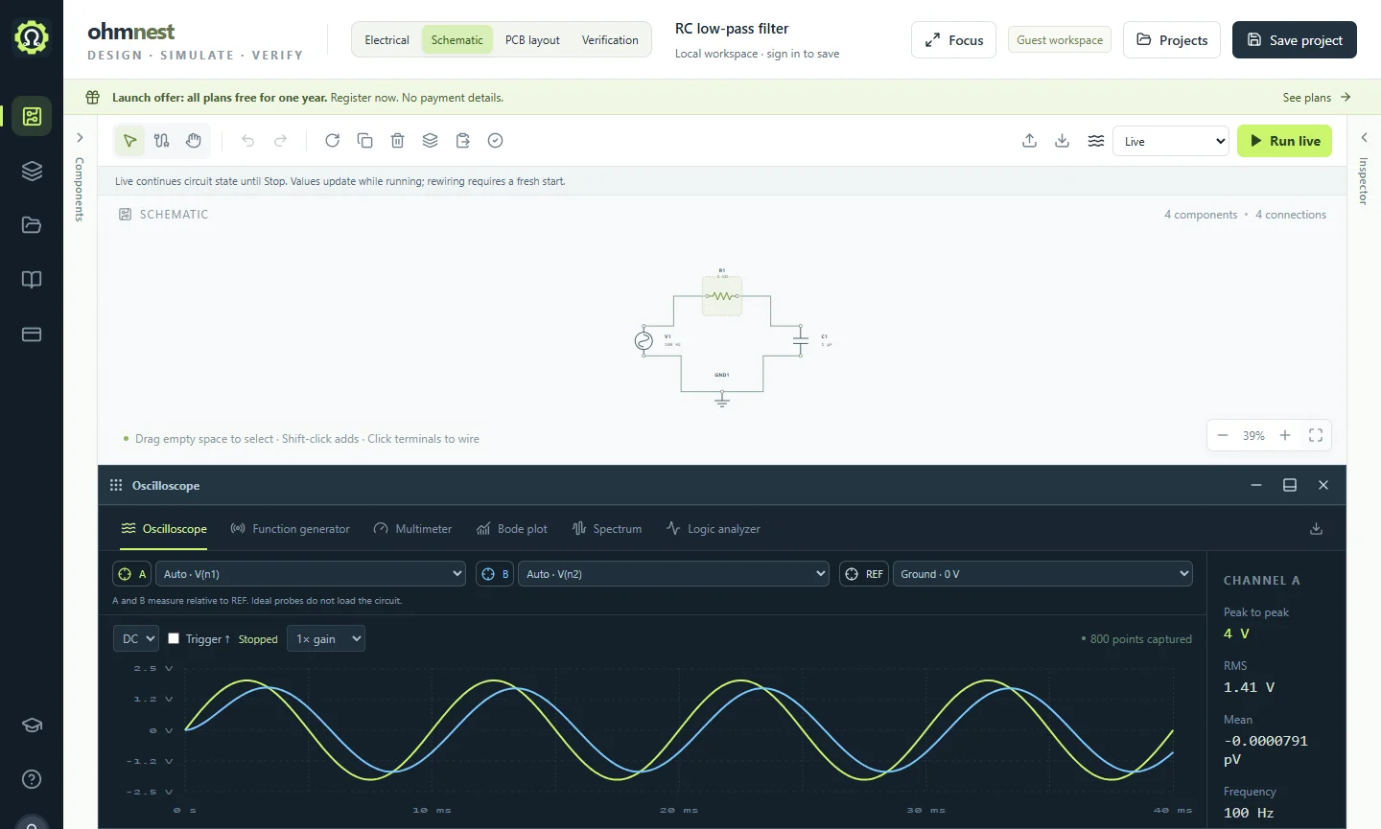This screenshot has height=829, width=1381.
Task: Open the layers icon in the left sidebar
Action: point(32,171)
